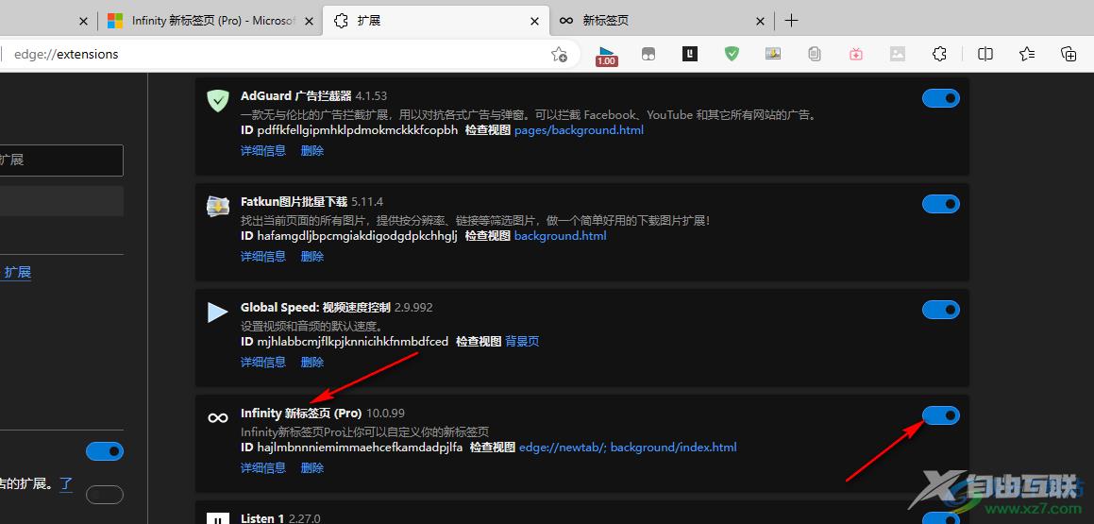Screen dimensions: 1094x524
Task: Click 删除 for Infinity 新标签页 (Pro)
Action: click(x=311, y=467)
